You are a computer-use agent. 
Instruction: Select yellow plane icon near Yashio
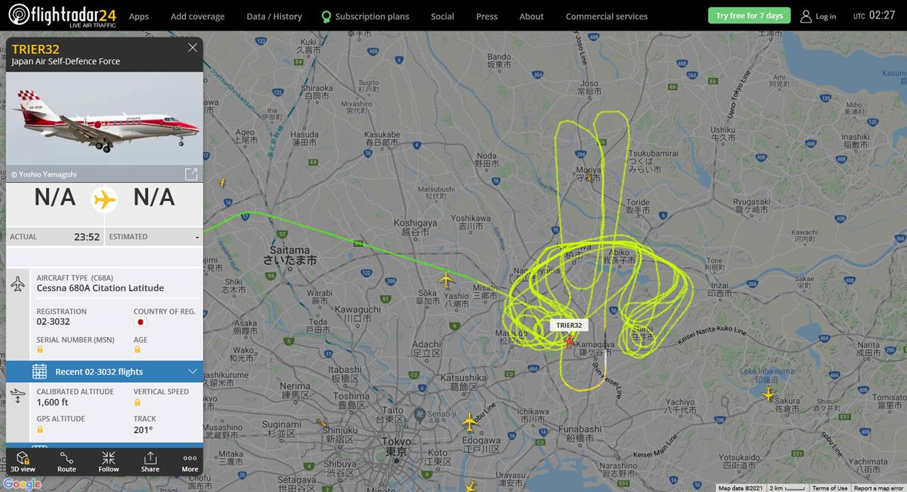[x=446, y=280]
